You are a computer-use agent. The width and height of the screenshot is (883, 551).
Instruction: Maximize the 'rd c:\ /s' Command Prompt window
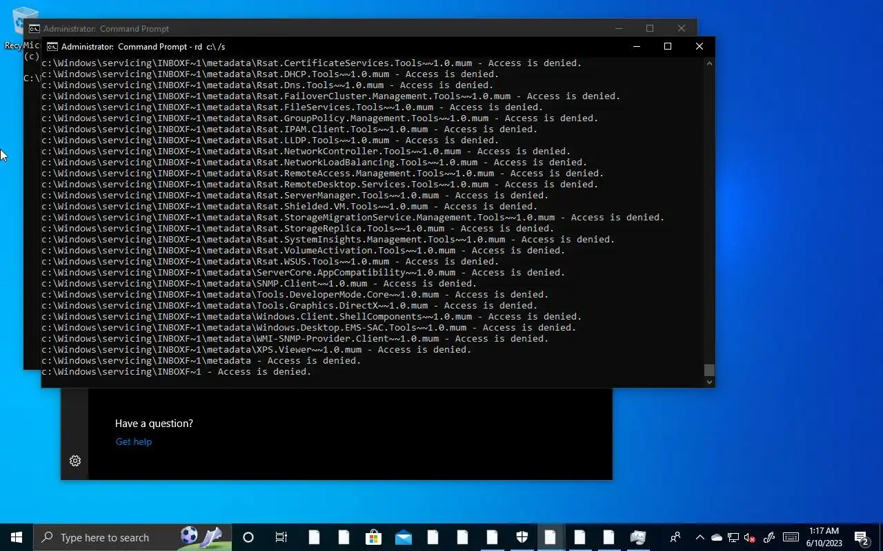[x=668, y=46]
